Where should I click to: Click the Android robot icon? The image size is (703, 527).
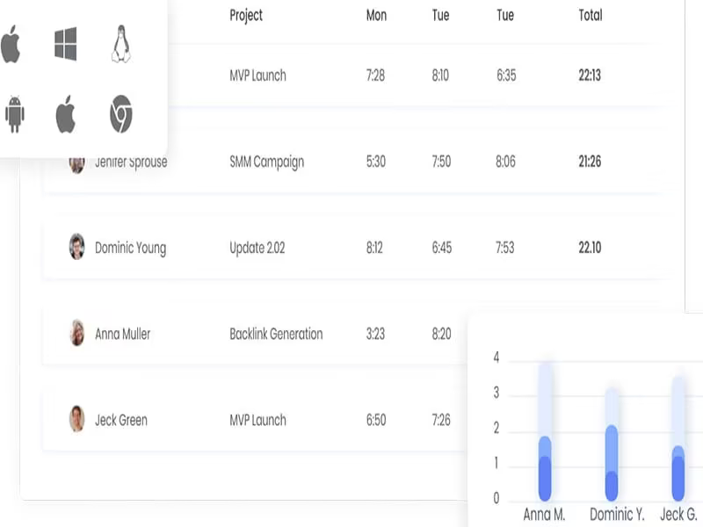[x=15, y=114]
